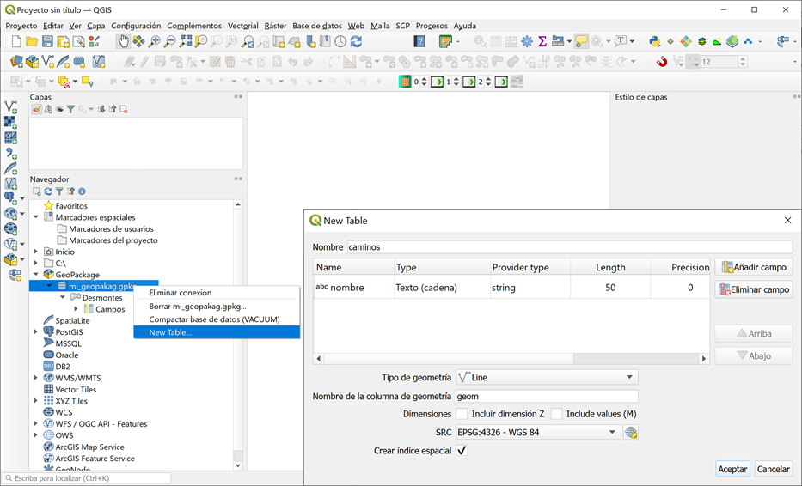Click New GeoPackage Layer icon

(x=32, y=62)
